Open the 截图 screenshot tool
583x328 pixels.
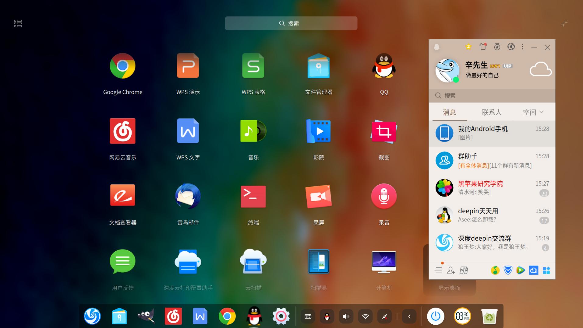click(x=384, y=131)
